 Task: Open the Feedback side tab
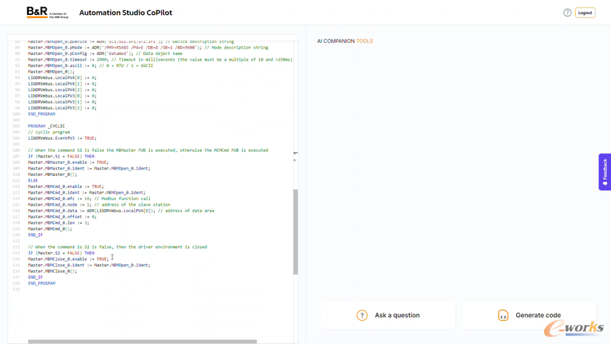pos(605,172)
